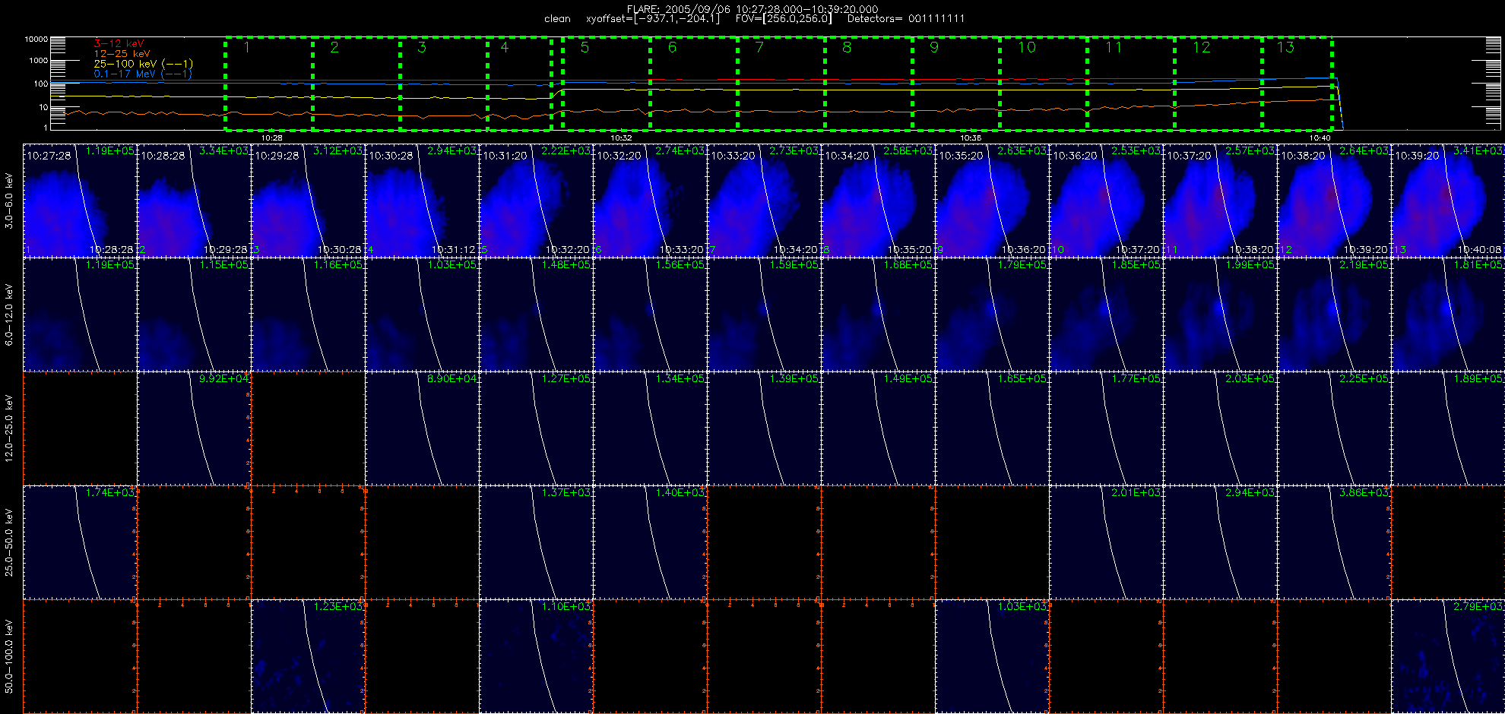The width and height of the screenshot is (1505, 714).
Task: Open the 12-25 keV image with peak 1.39E+05
Action: [x=764, y=428]
